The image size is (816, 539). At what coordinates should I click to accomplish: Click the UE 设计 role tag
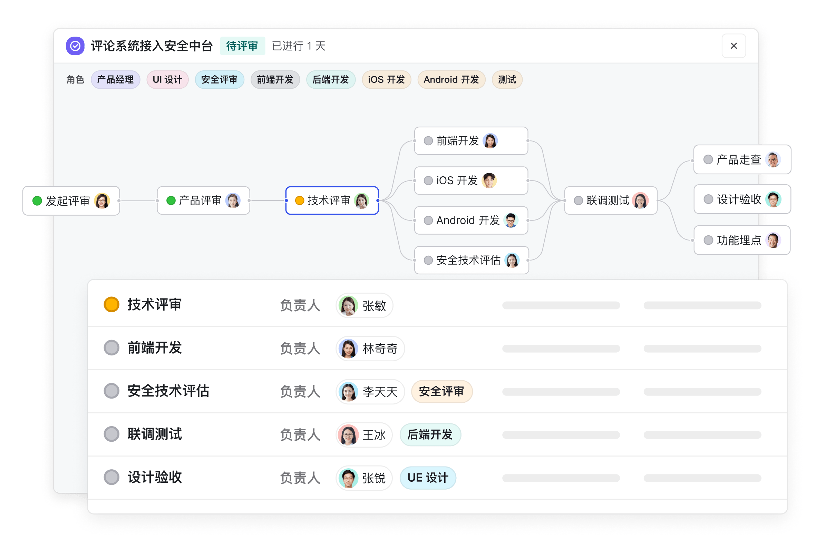click(x=428, y=478)
